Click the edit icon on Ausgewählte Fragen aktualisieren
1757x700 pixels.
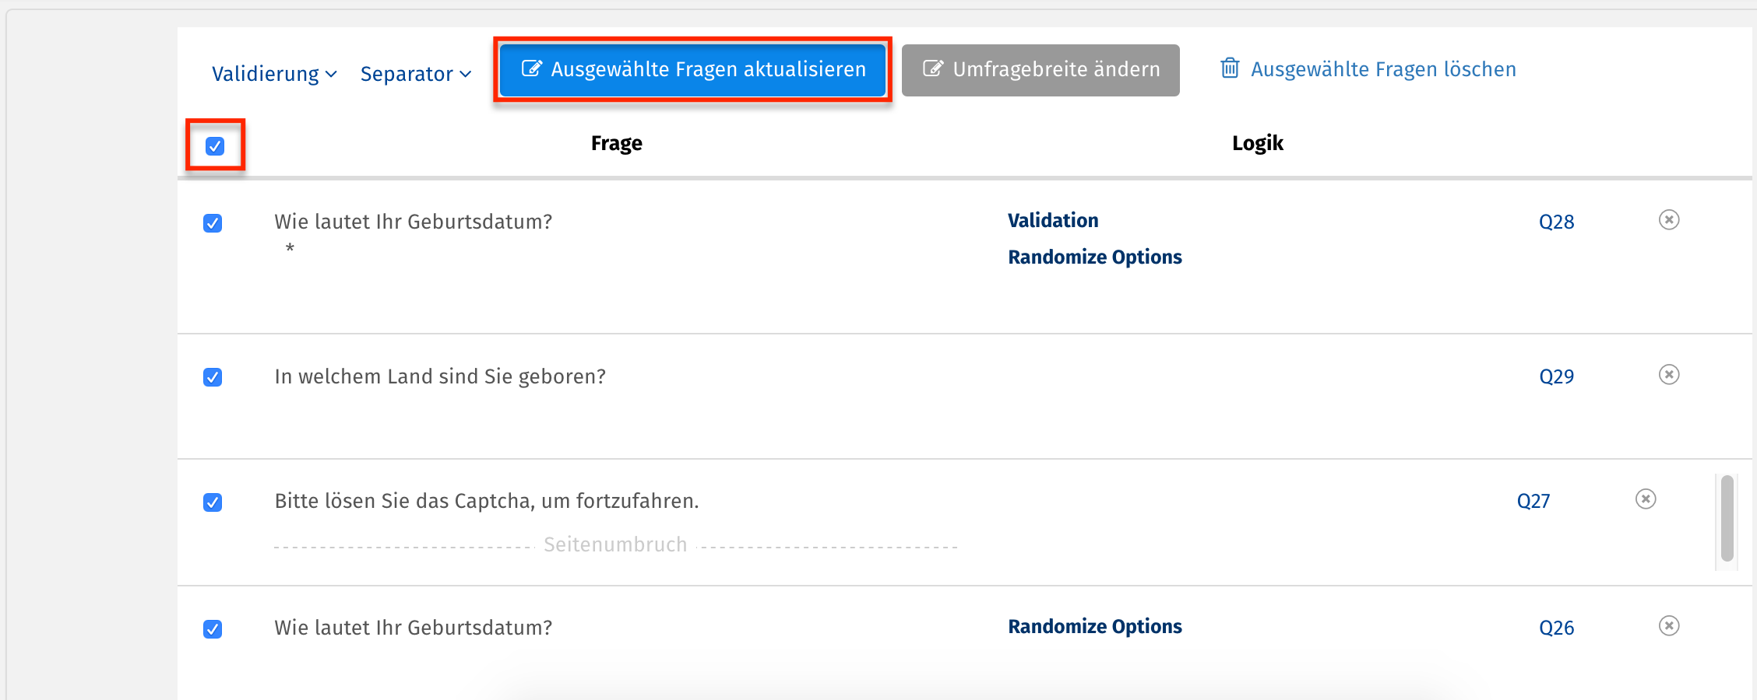click(532, 68)
